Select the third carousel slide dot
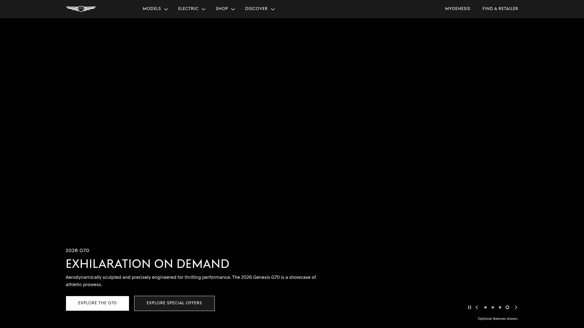 500,307
